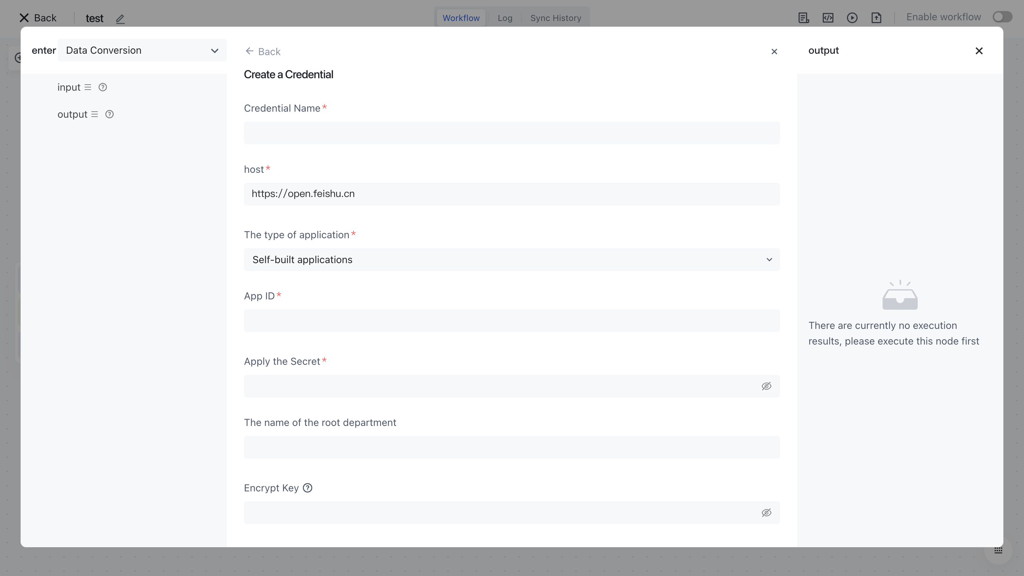This screenshot has height=576, width=1024.
Task: Click the list icon beside input label
Action: coord(88,87)
